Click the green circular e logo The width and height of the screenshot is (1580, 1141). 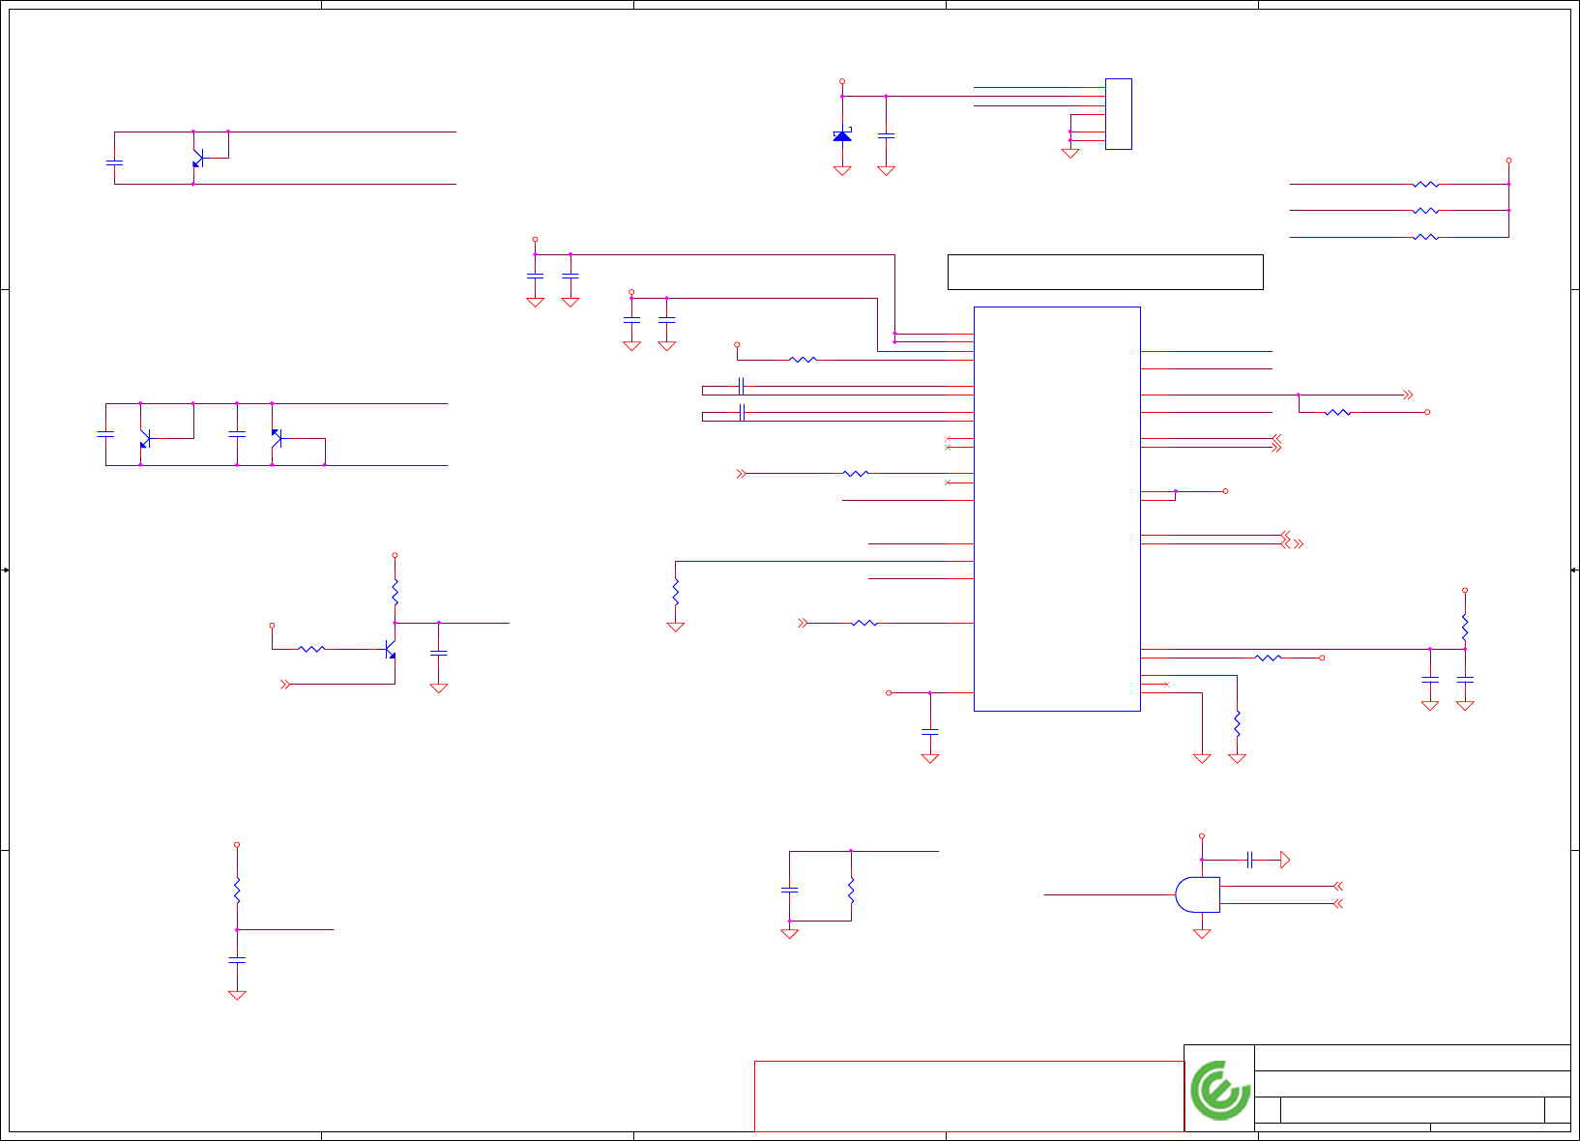coord(1220,1090)
